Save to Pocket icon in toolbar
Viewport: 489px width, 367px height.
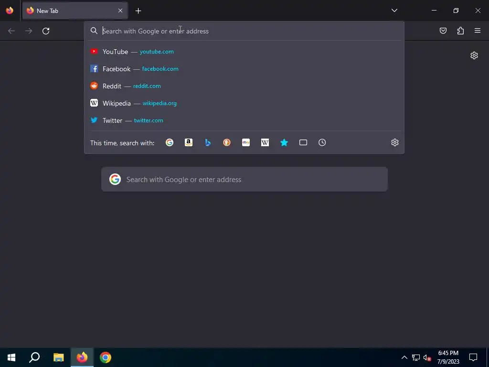[443, 31]
